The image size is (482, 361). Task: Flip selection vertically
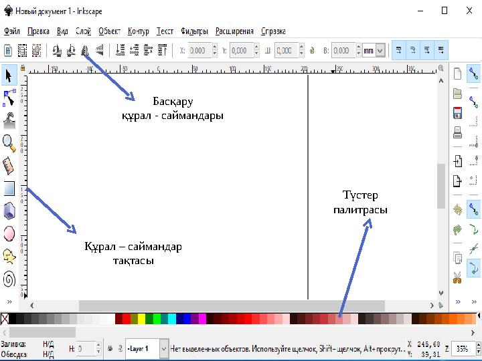click(x=99, y=50)
